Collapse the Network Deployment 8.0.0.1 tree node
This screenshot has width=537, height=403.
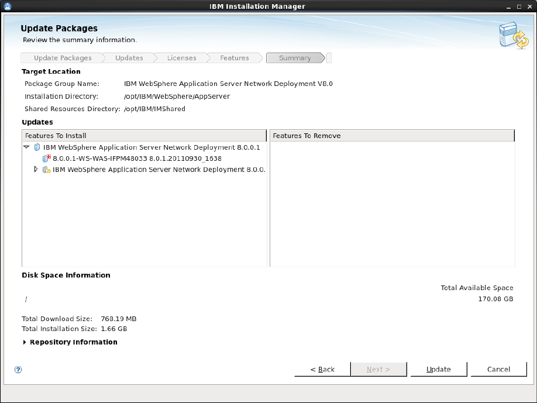coord(26,147)
